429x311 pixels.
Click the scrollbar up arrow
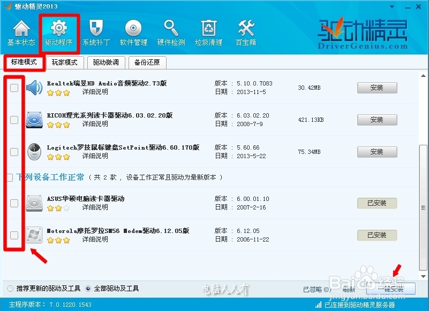point(423,76)
